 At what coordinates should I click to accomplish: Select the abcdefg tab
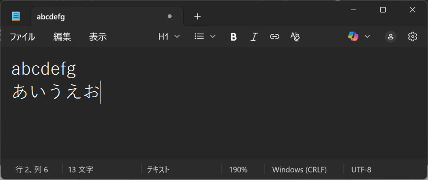tap(84, 17)
